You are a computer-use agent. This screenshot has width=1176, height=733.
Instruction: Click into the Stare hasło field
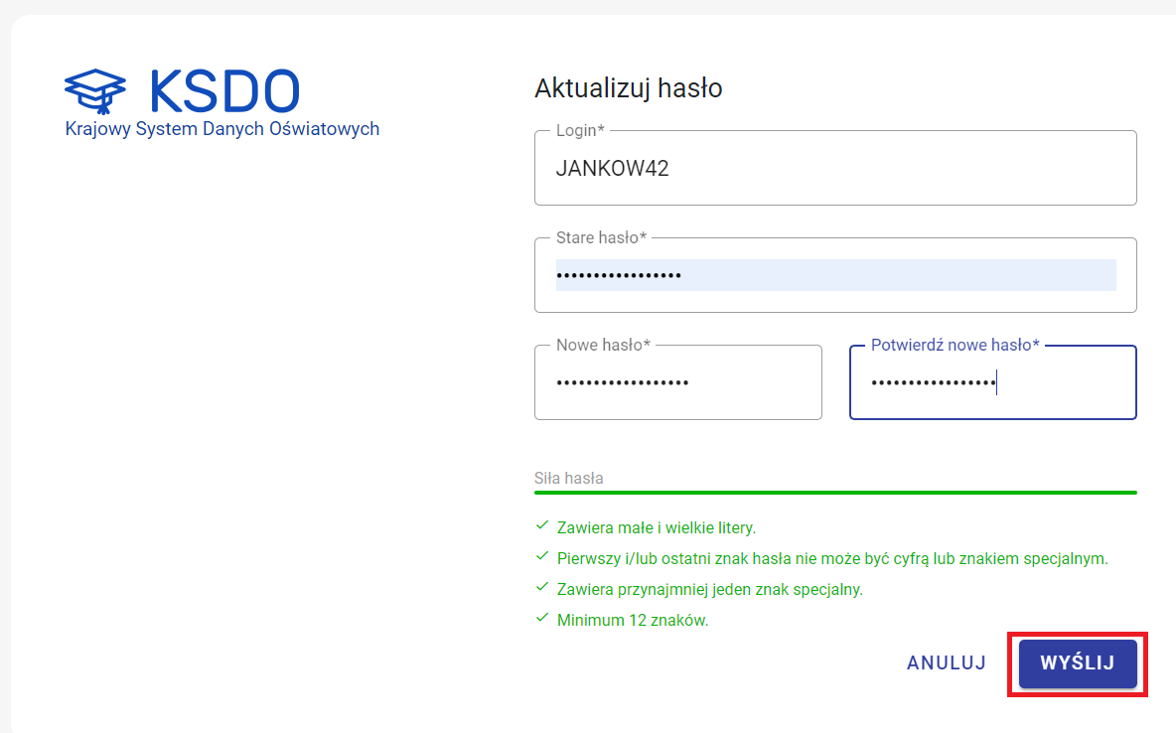(834, 275)
